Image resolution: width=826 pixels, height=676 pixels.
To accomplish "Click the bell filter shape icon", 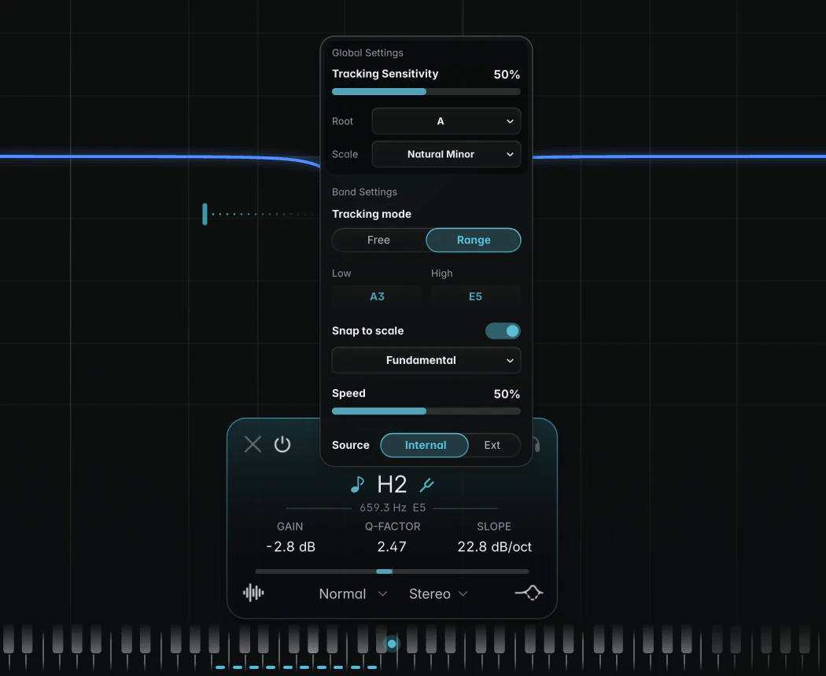I will coord(529,593).
